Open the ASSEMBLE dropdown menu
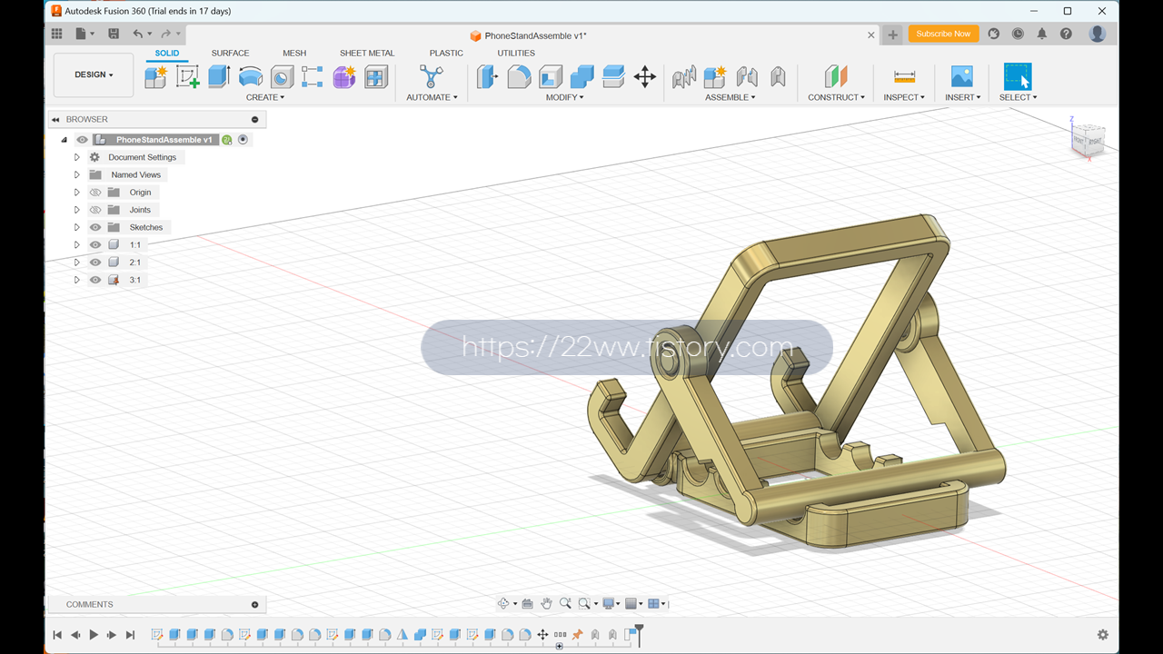Image resolution: width=1163 pixels, height=654 pixels. 731,97
